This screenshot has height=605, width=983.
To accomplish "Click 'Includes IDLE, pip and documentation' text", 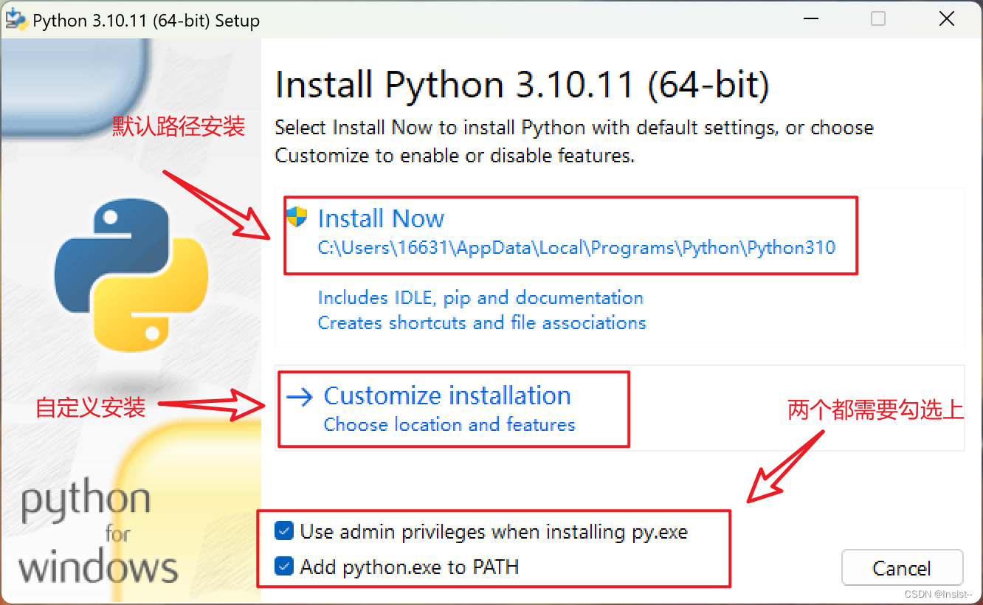I will click(x=480, y=297).
